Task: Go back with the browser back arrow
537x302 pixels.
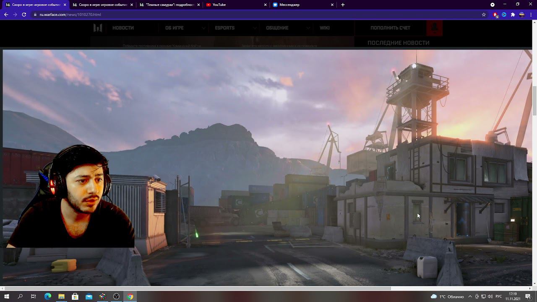Action: tap(6, 14)
